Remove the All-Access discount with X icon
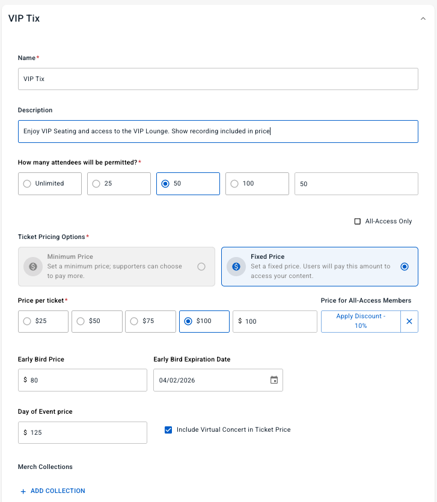The height and width of the screenshot is (502, 437). (409, 321)
